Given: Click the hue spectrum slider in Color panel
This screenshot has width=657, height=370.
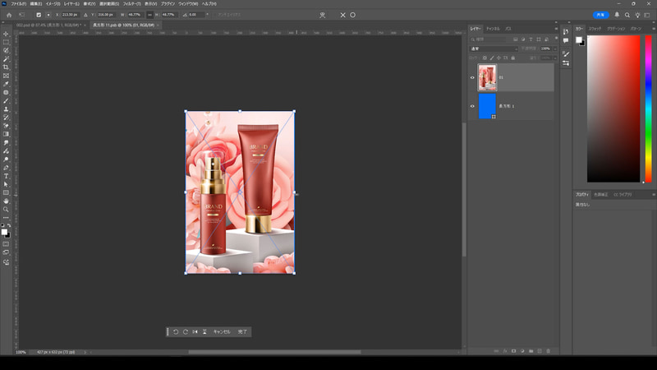Looking at the screenshot, I should coord(648,109).
